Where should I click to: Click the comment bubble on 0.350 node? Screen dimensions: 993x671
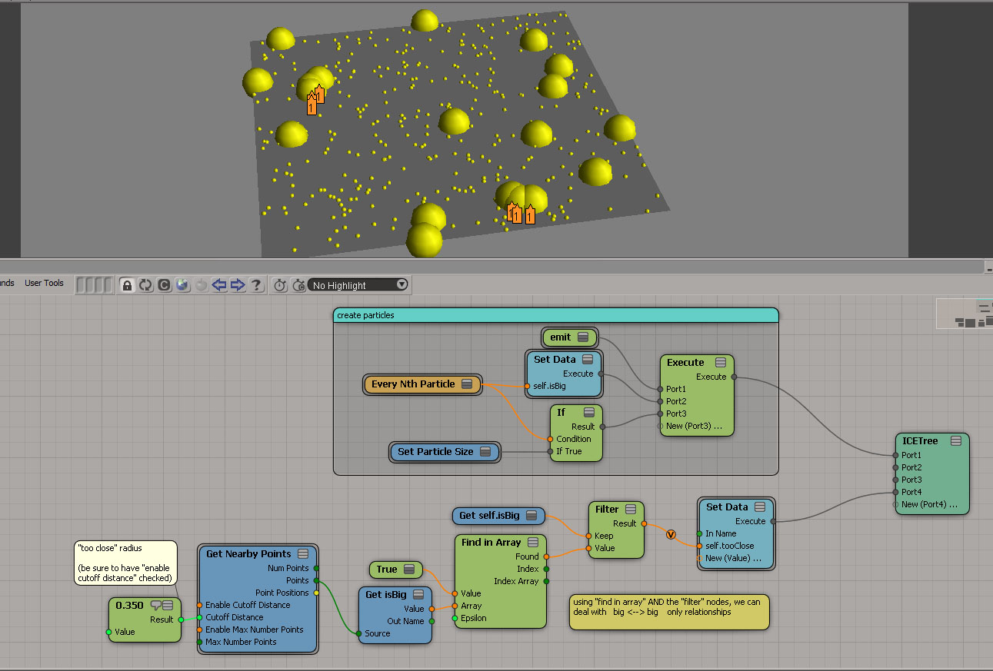click(x=155, y=605)
